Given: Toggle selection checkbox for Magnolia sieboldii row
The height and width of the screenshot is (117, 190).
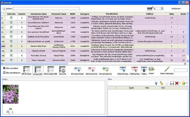Looking at the screenshot, I should (11, 51).
